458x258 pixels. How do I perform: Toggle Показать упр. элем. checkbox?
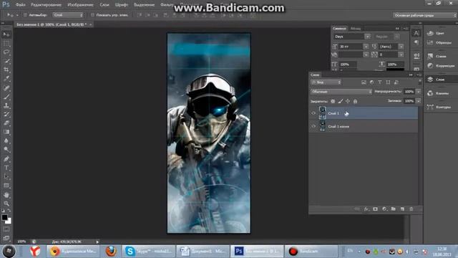[92, 15]
